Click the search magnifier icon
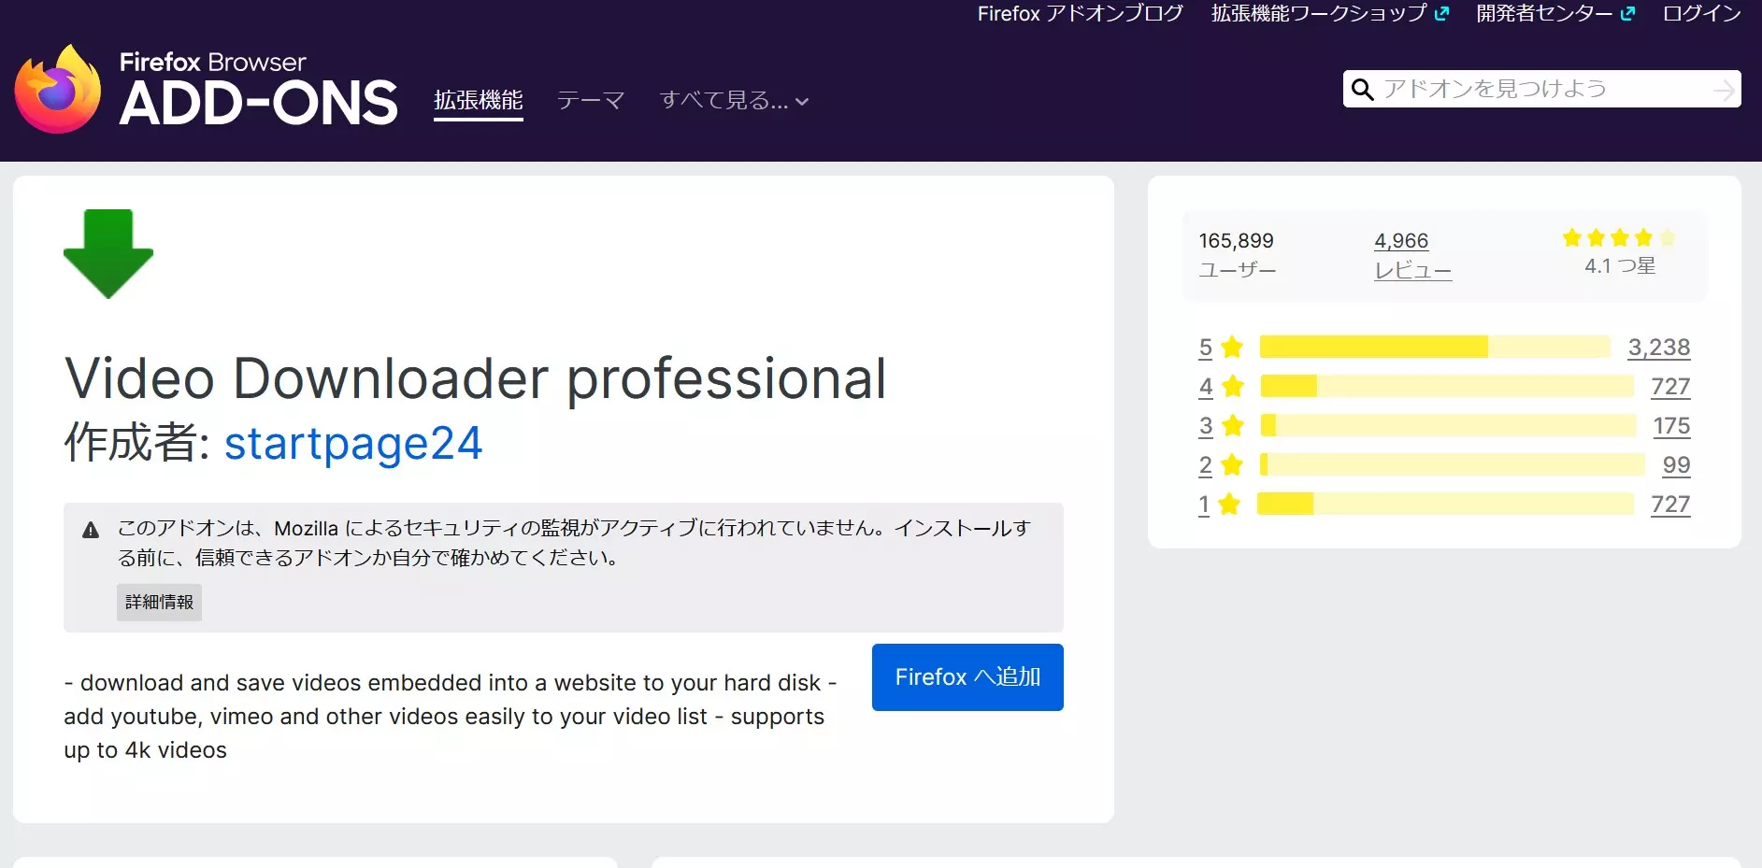Viewport: 1762px width, 868px height. tap(1363, 90)
